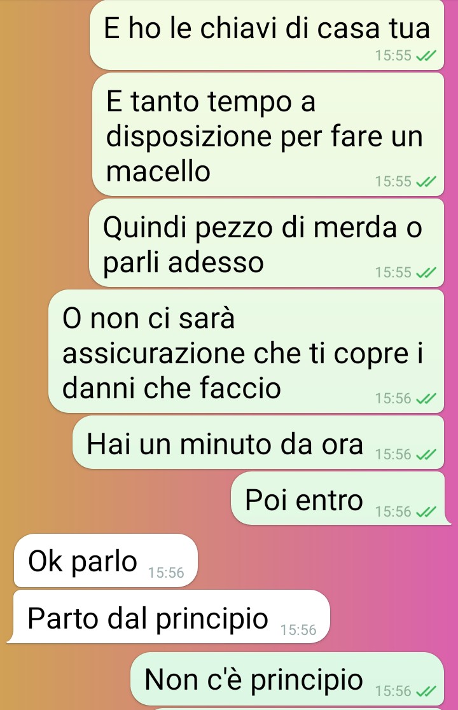Tap the double tick on 'danni che faccio' message
The width and height of the screenshot is (458, 710).
coord(426,398)
